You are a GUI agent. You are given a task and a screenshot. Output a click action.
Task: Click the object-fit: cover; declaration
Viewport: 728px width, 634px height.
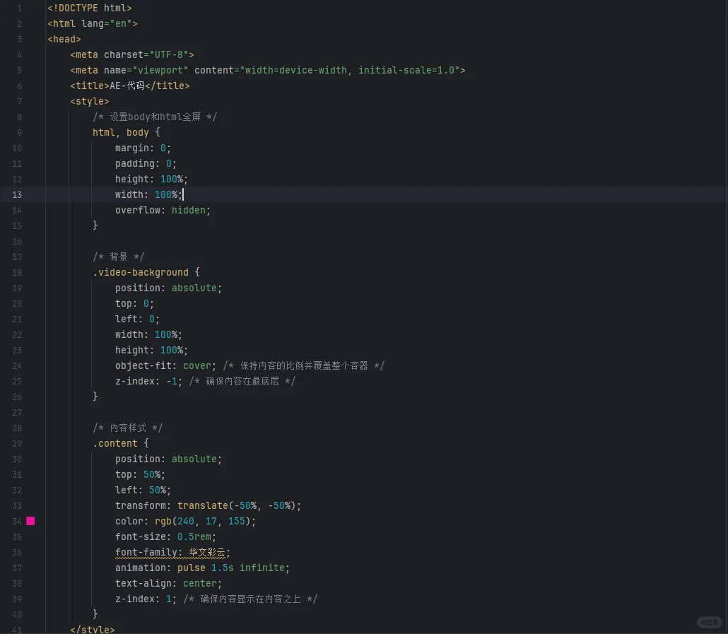[166, 365]
